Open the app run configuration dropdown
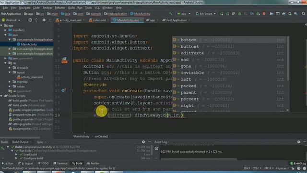 (x=184, y=14)
